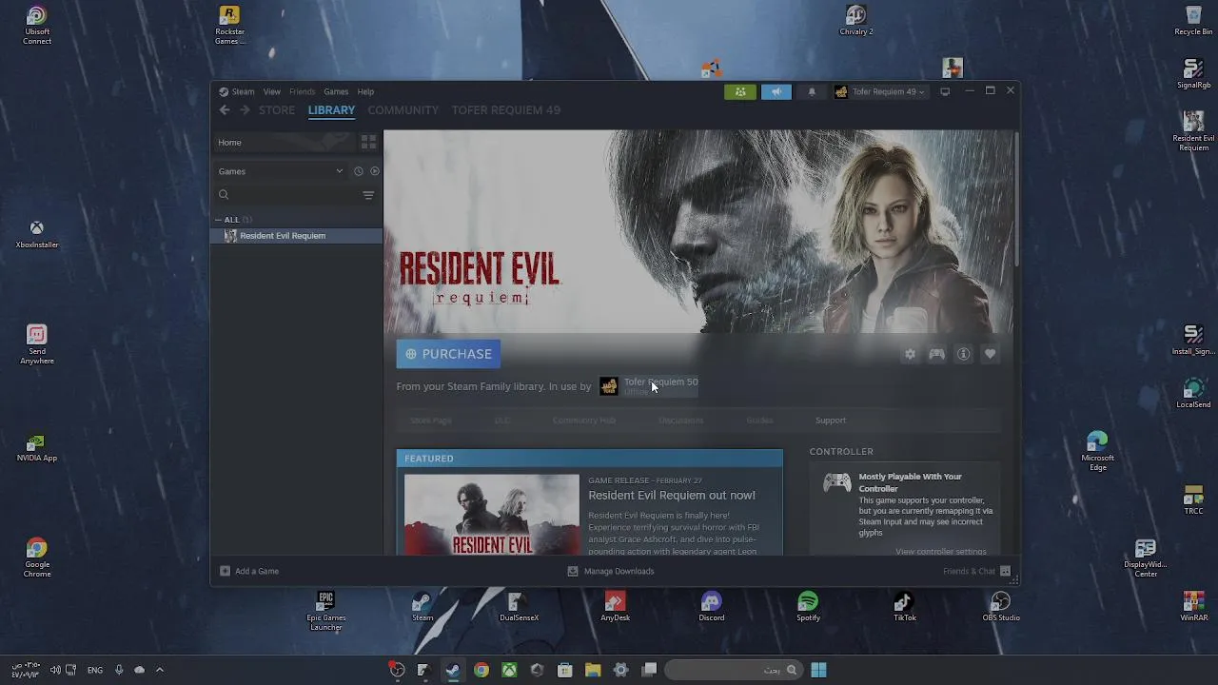
Task: Open the Games menu
Action: 336,91
